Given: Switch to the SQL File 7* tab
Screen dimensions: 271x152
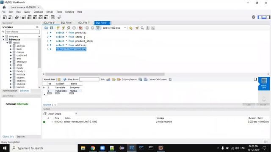Looking at the screenshot, I should point(84,23).
